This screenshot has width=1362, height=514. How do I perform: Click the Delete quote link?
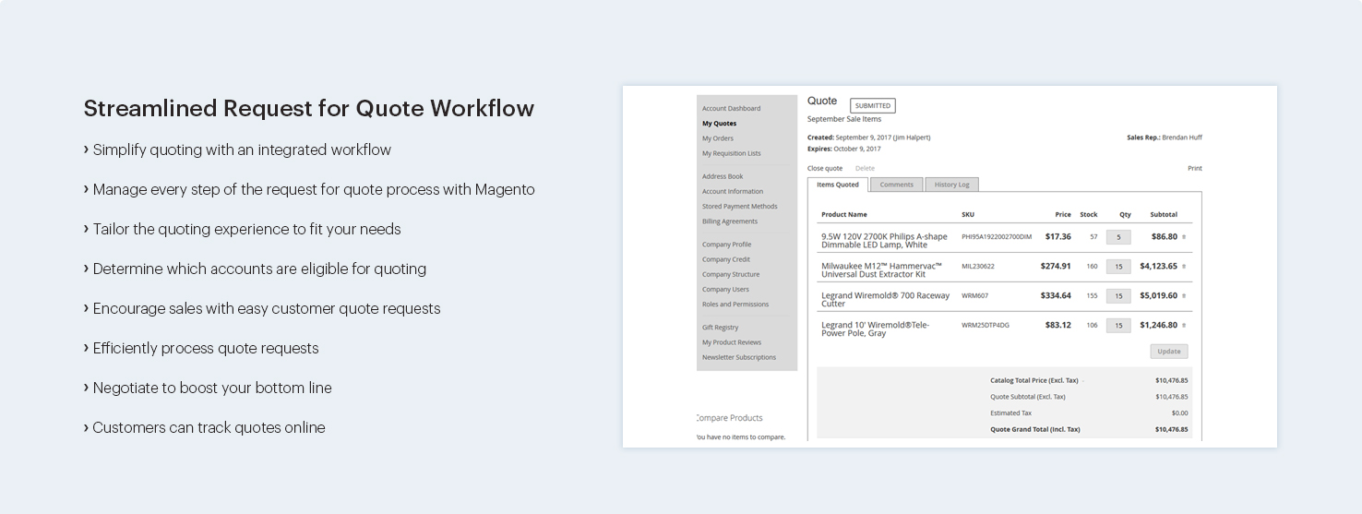pyautogui.click(x=865, y=168)
